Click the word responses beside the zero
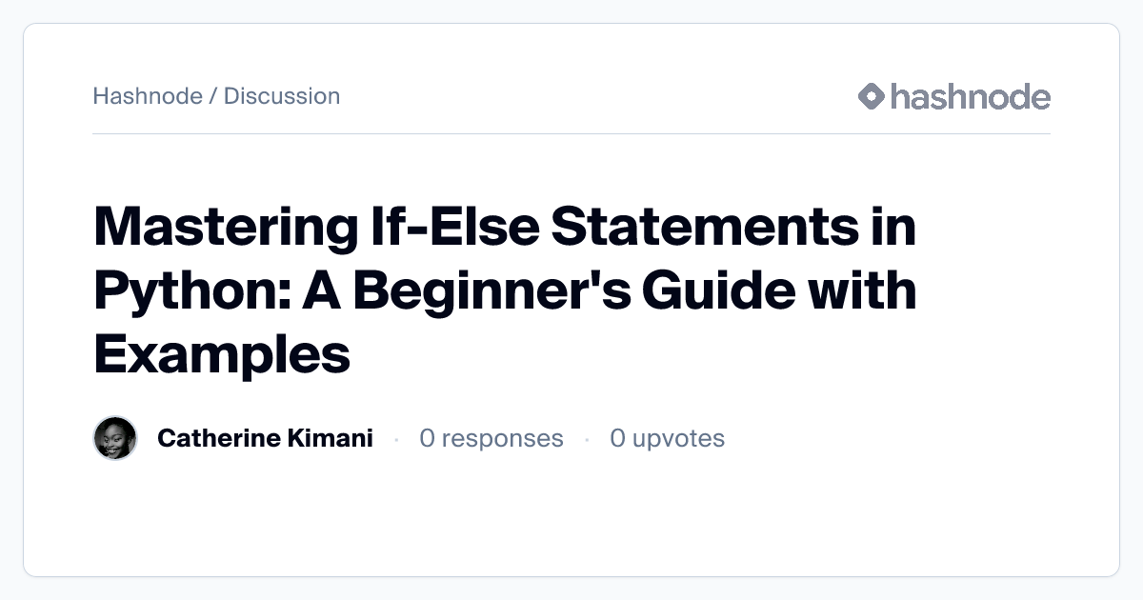Image resolution: width=1143 pixels, height=600 pixels. 502,438
